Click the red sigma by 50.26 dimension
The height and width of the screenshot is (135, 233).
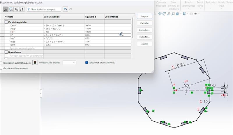click(173, 67)
